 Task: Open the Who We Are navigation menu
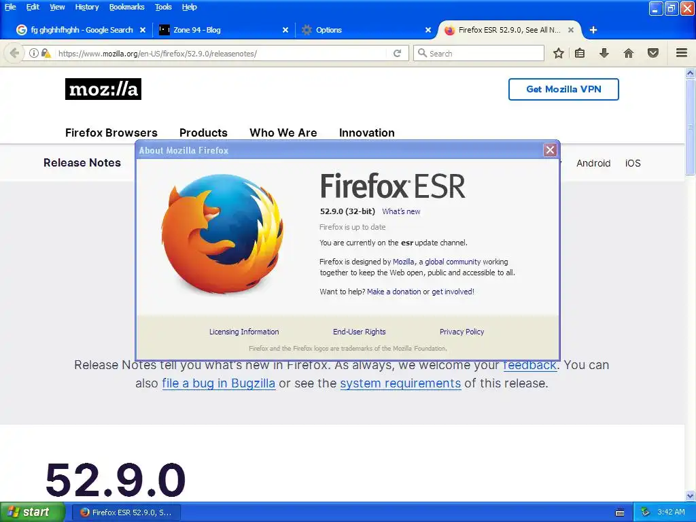pyautogui.click(x=283, y=133)
